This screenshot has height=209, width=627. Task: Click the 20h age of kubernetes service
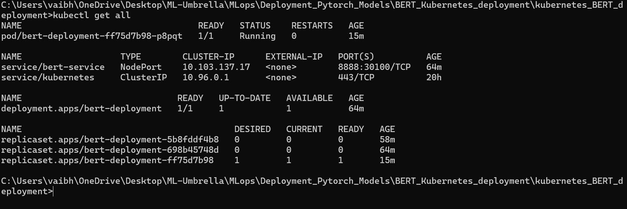click(434, 78)
